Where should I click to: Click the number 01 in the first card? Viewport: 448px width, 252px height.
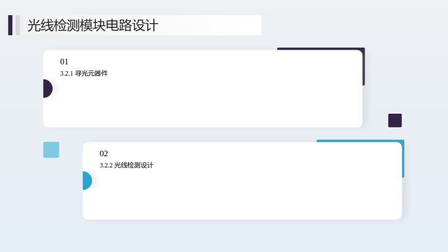tap(64, 62)
